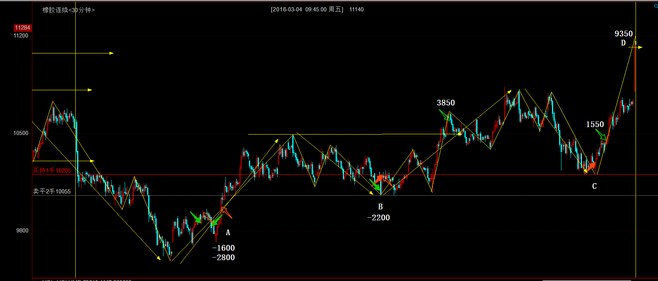
Task: Select the point A label
Action: pyautogui.click(x=228, y=232)
